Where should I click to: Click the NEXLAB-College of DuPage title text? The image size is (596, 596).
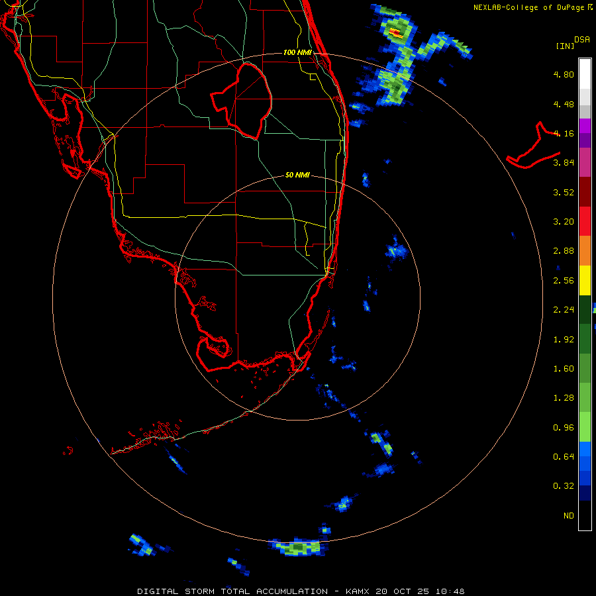click(530, 7)
